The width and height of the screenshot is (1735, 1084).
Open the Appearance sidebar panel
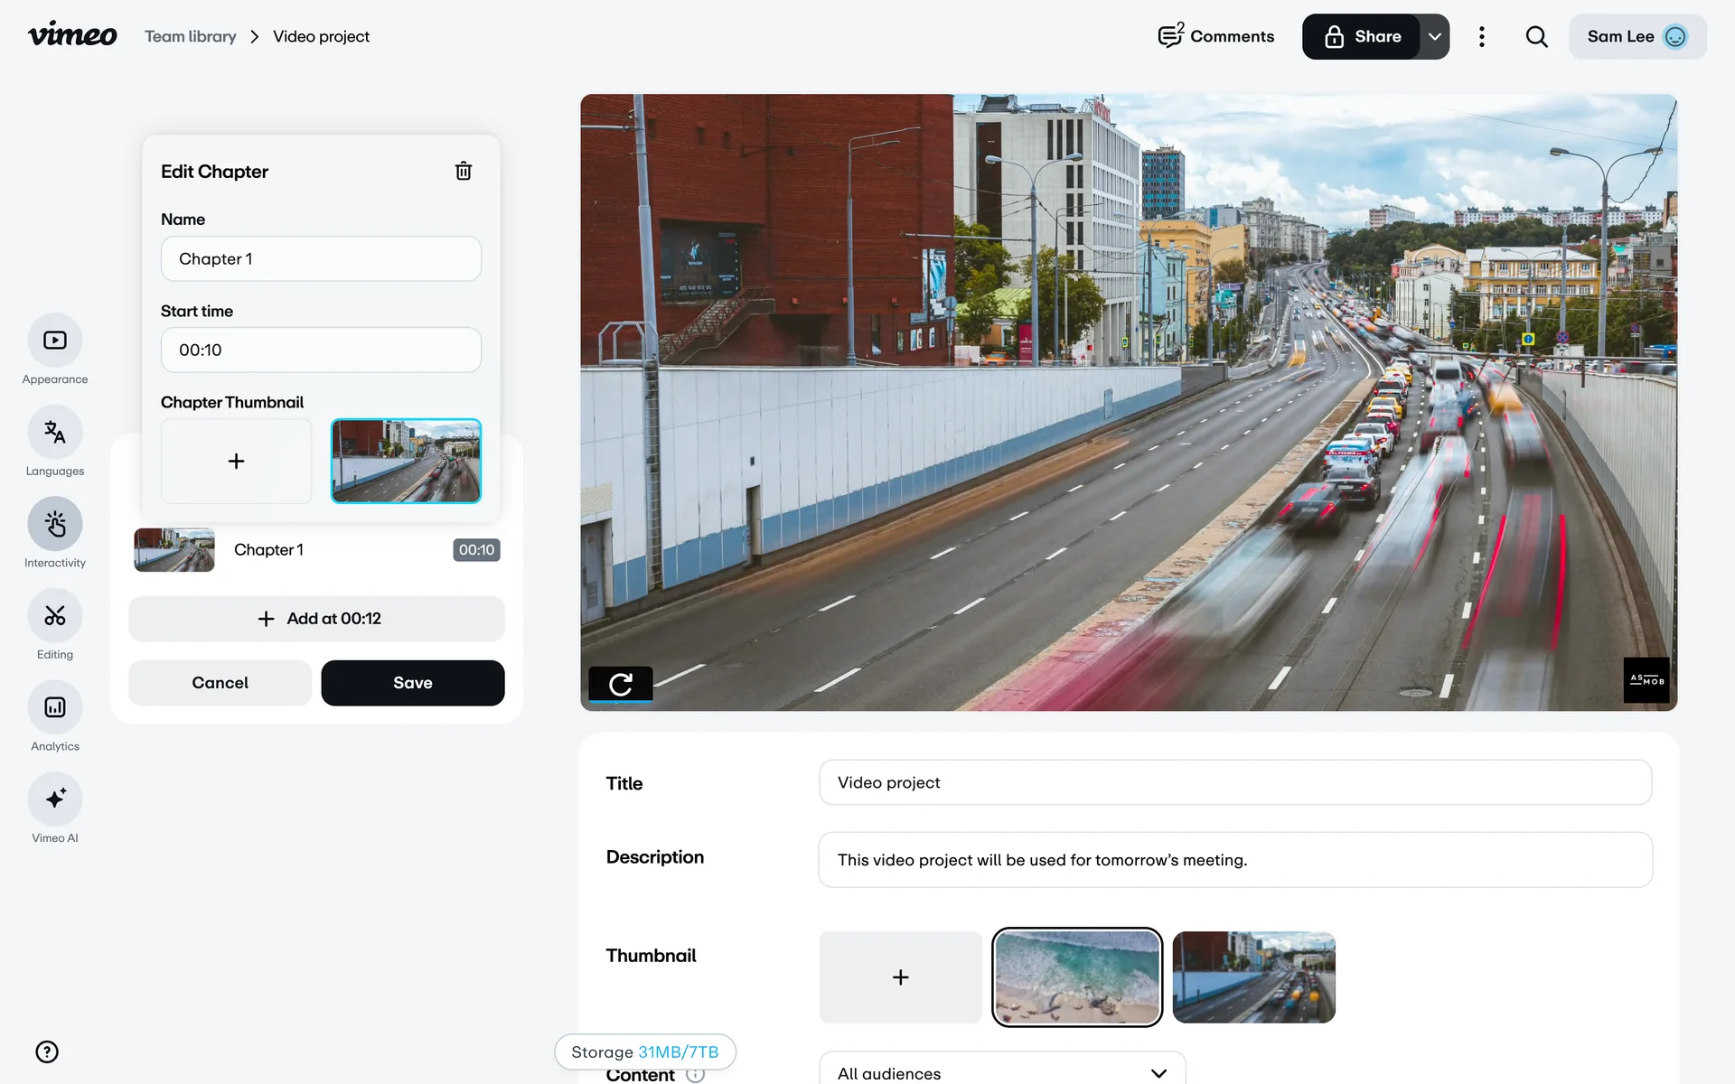[x=55, y=341]
